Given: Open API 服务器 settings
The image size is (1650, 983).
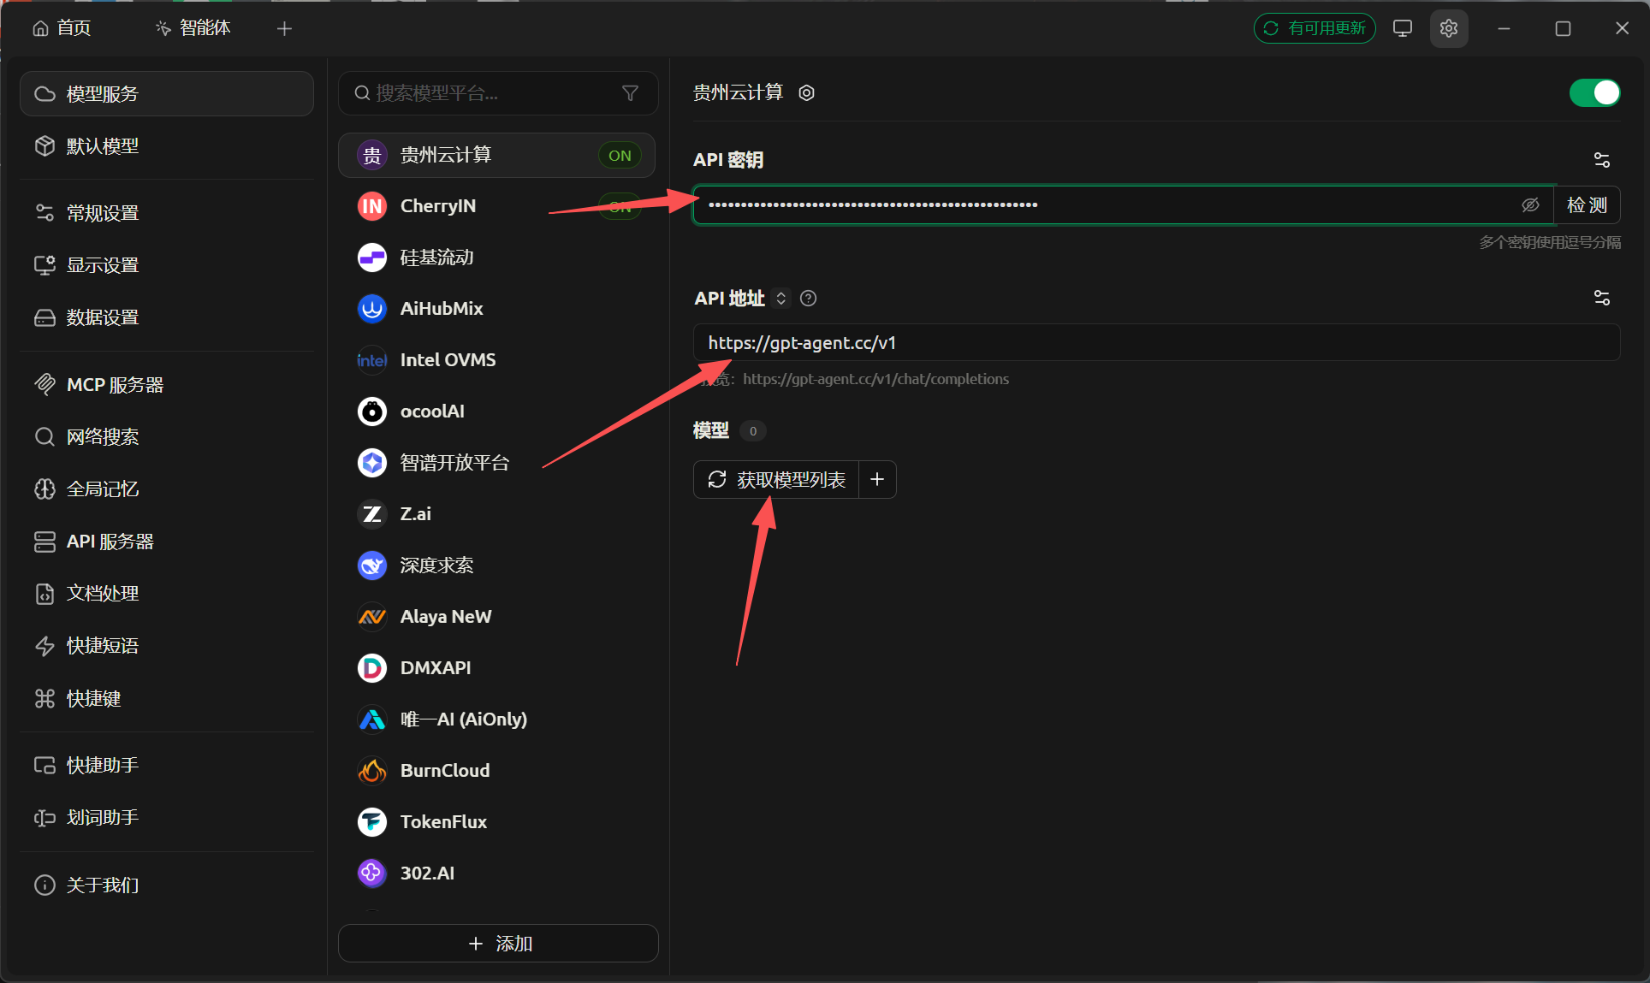Looking at the screenshot, I should pyautogui.click(x=167, y=542).
